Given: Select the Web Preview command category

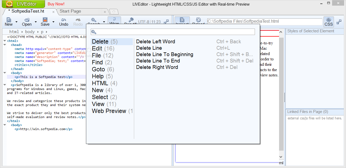Looking at the screenshot, I should [x=112, y=111].
